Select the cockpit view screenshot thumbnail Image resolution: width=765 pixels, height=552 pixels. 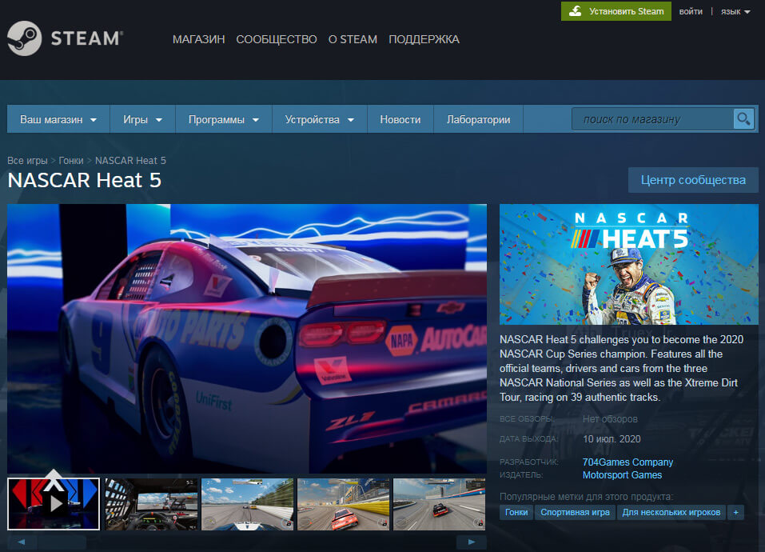152,504
